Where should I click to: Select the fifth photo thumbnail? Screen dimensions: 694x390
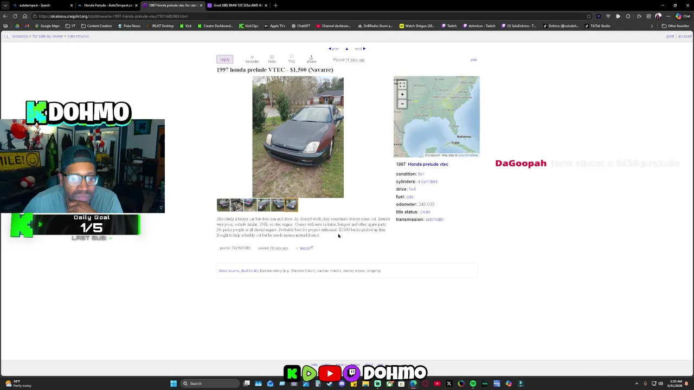click(278, 205)
